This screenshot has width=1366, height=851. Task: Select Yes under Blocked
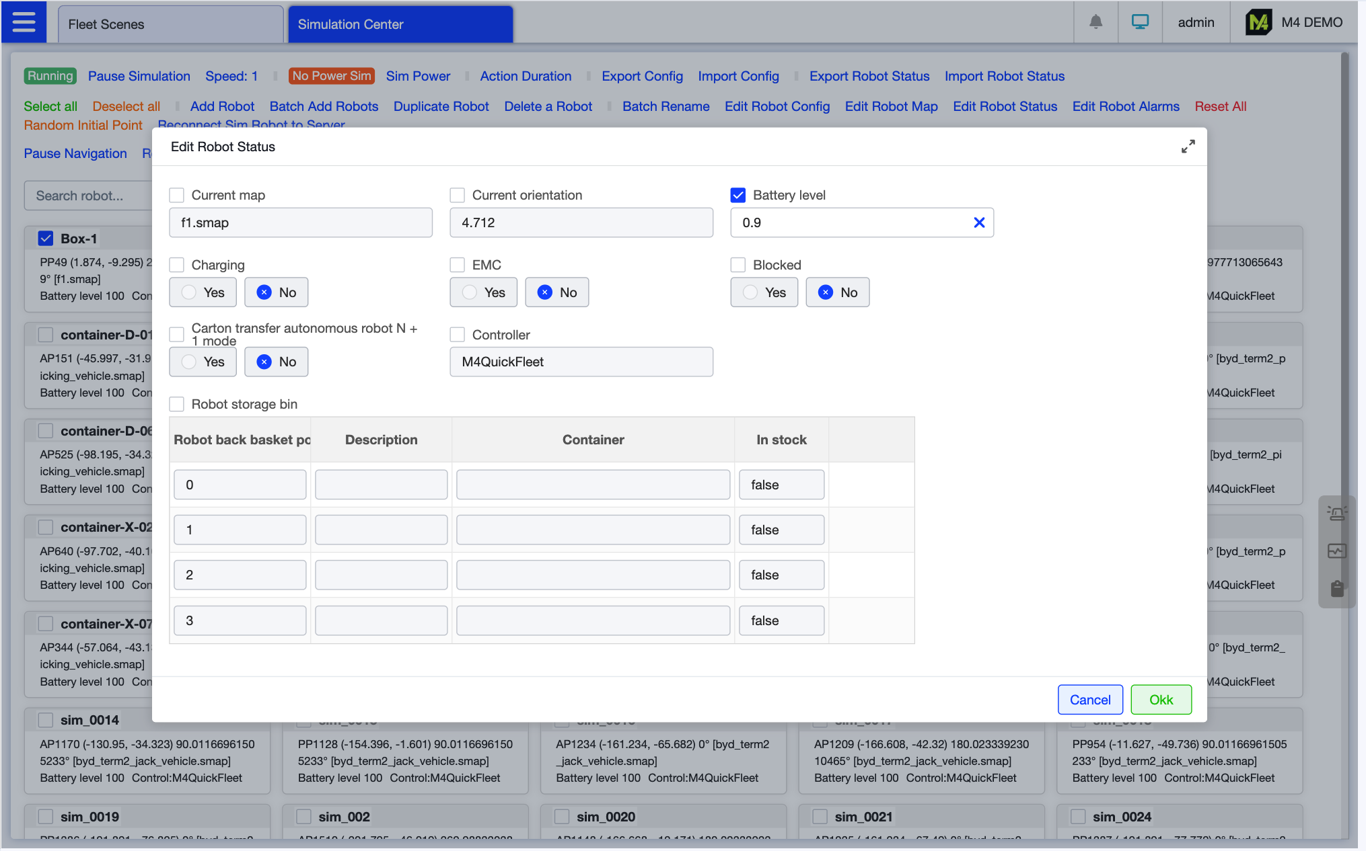(764, 292)
